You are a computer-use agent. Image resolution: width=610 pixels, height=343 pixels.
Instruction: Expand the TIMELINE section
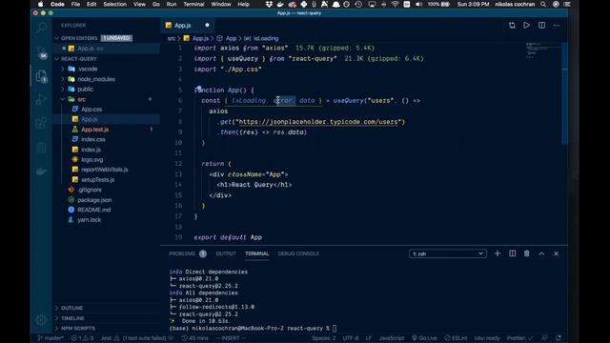coord(72,318)
